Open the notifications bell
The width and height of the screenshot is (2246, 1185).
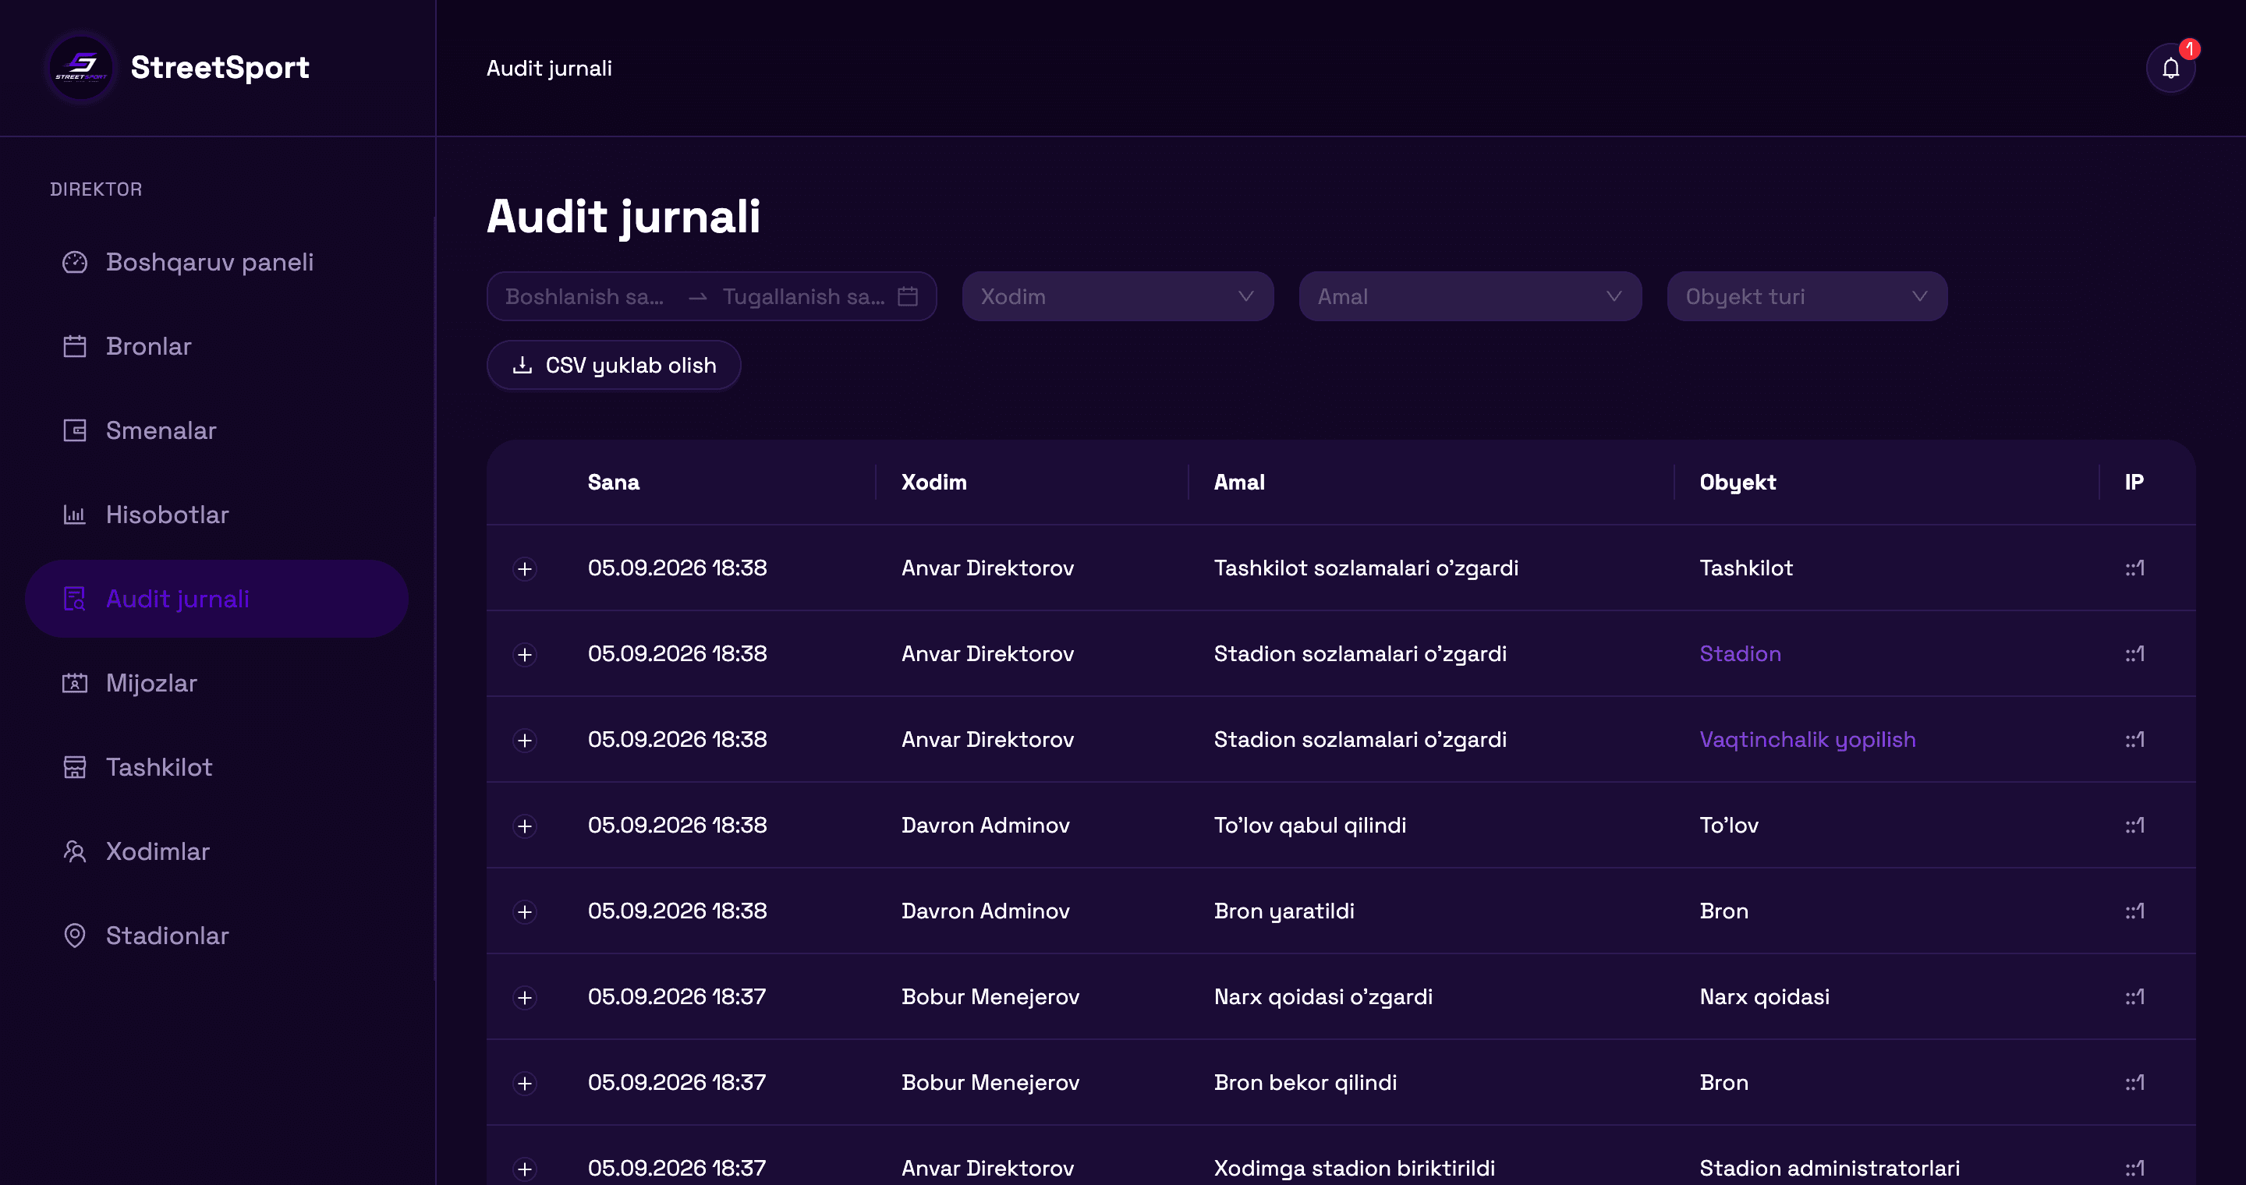(2170, 68)
